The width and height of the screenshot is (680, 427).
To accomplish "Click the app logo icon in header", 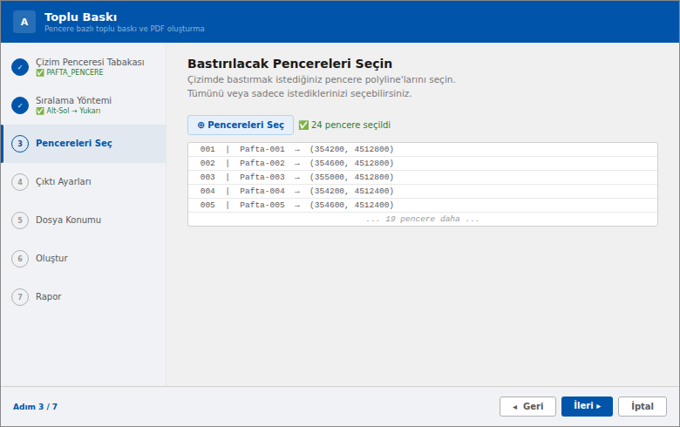I will (x=24, y=22).
